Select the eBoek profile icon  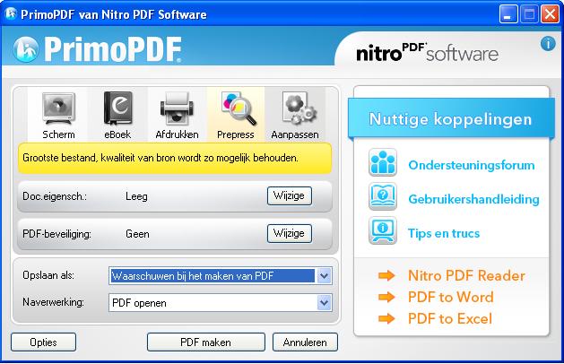coord(117,110)
